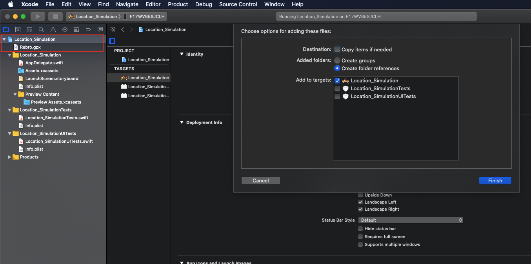Open the Source Control navigator icon
The image size is (531, 264).
tap(18, 29)
